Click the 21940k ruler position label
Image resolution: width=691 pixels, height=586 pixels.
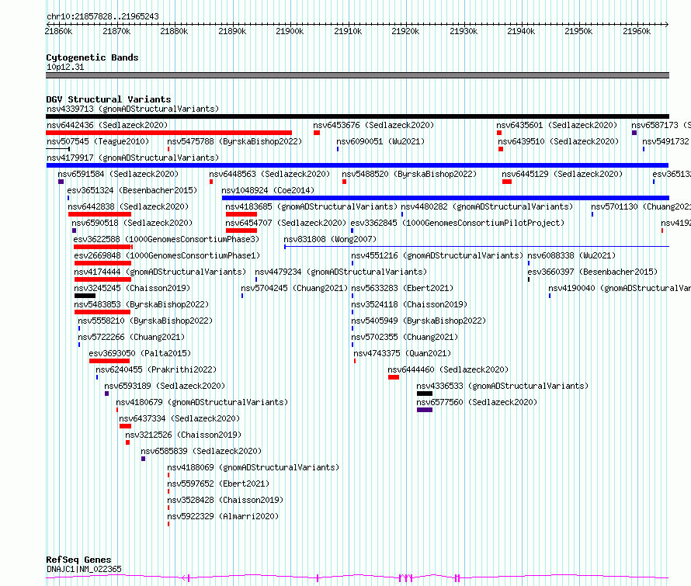521,31
